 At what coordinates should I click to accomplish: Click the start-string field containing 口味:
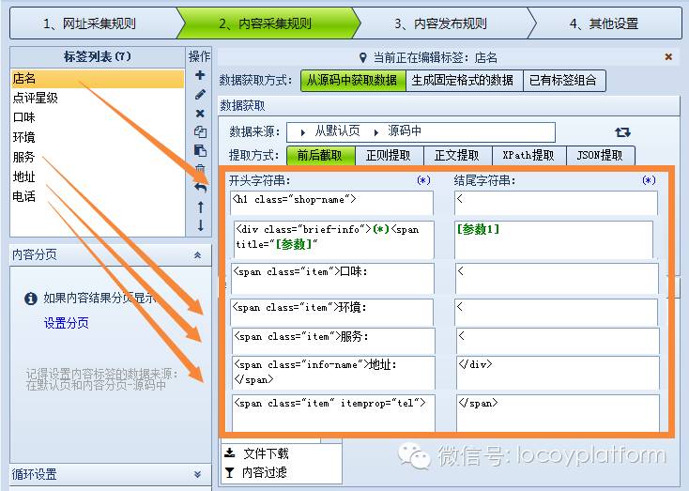pos(332,279)
